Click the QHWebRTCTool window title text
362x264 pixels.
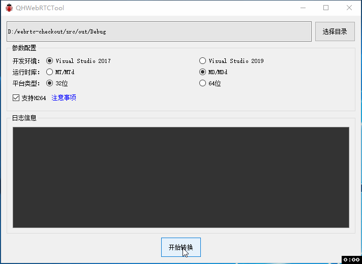40,8
